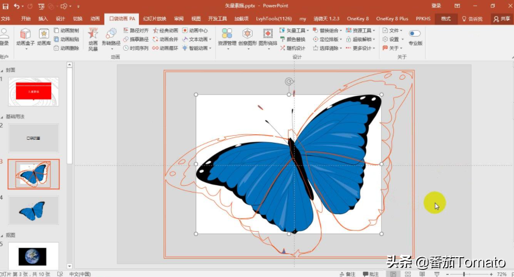This screenshot has width=514, height=277.
Task: Start slide show from status bar
Action: click(436, 274)
